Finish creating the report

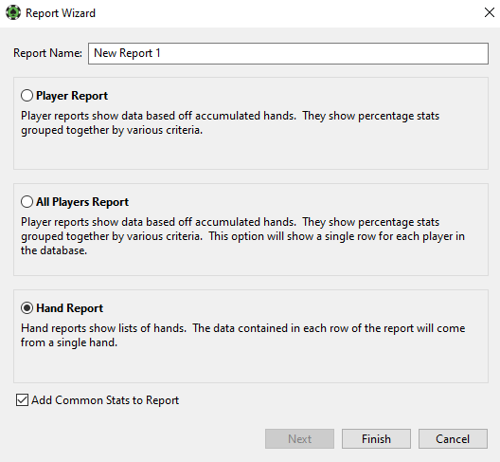click(x=376, y=438)
